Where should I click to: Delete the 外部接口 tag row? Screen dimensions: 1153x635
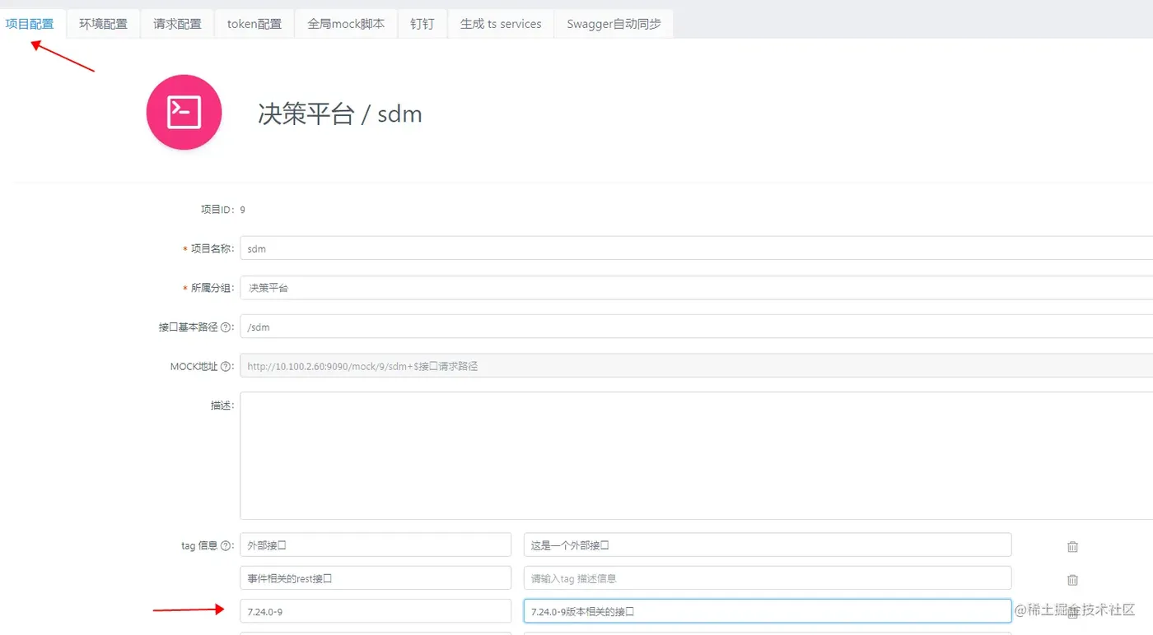(1072, 546)
